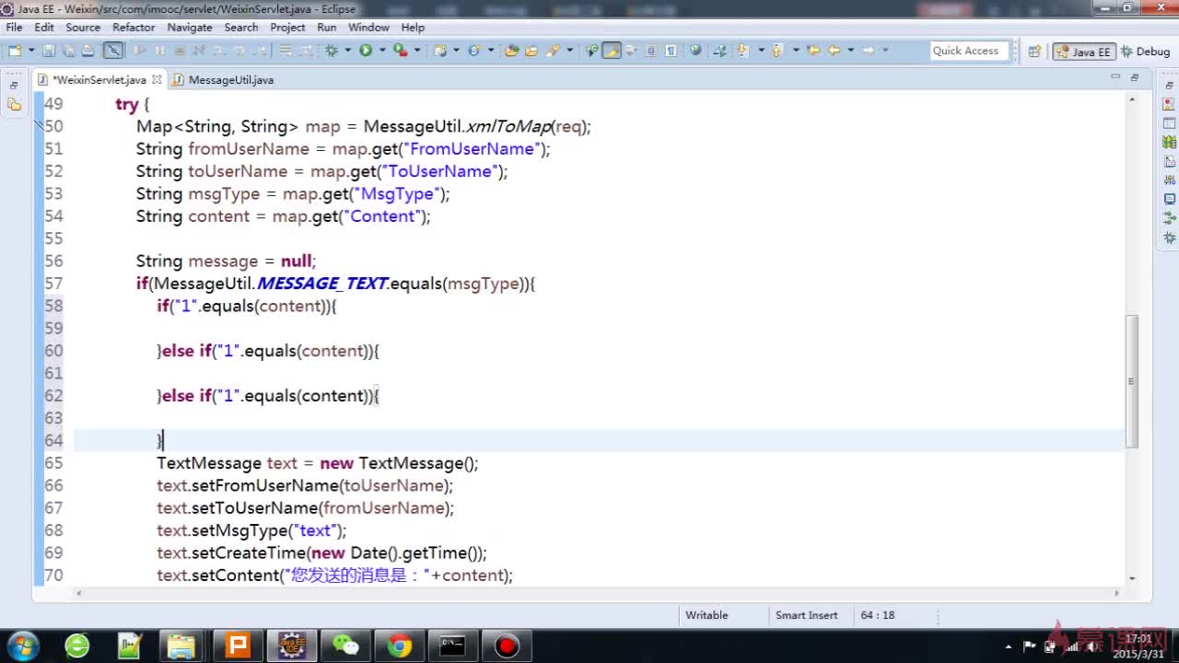Click the Save toolbar icon
Image resolution: width=1179 pixels, height=663 pixels.
click(49, 51)
